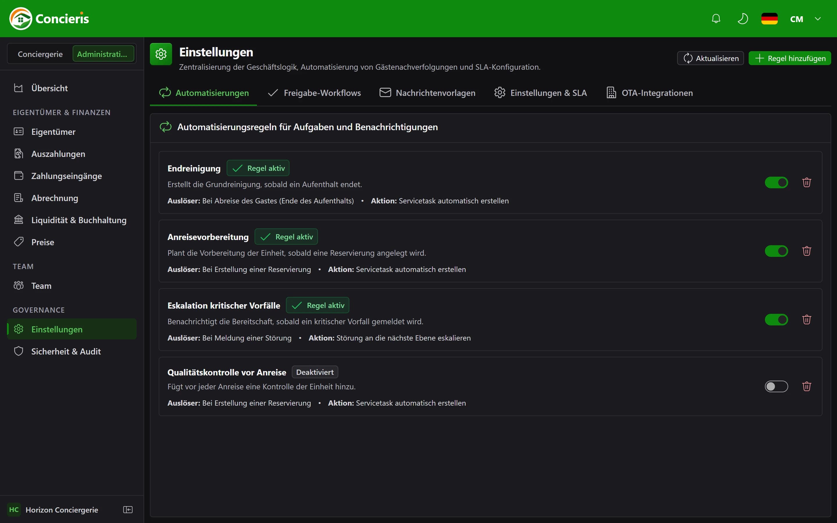This screenshot has width=837, height=523.
Task: Go to Einstellungen & SLA tab
Action: pyautogui.click(x=540, y=93)
